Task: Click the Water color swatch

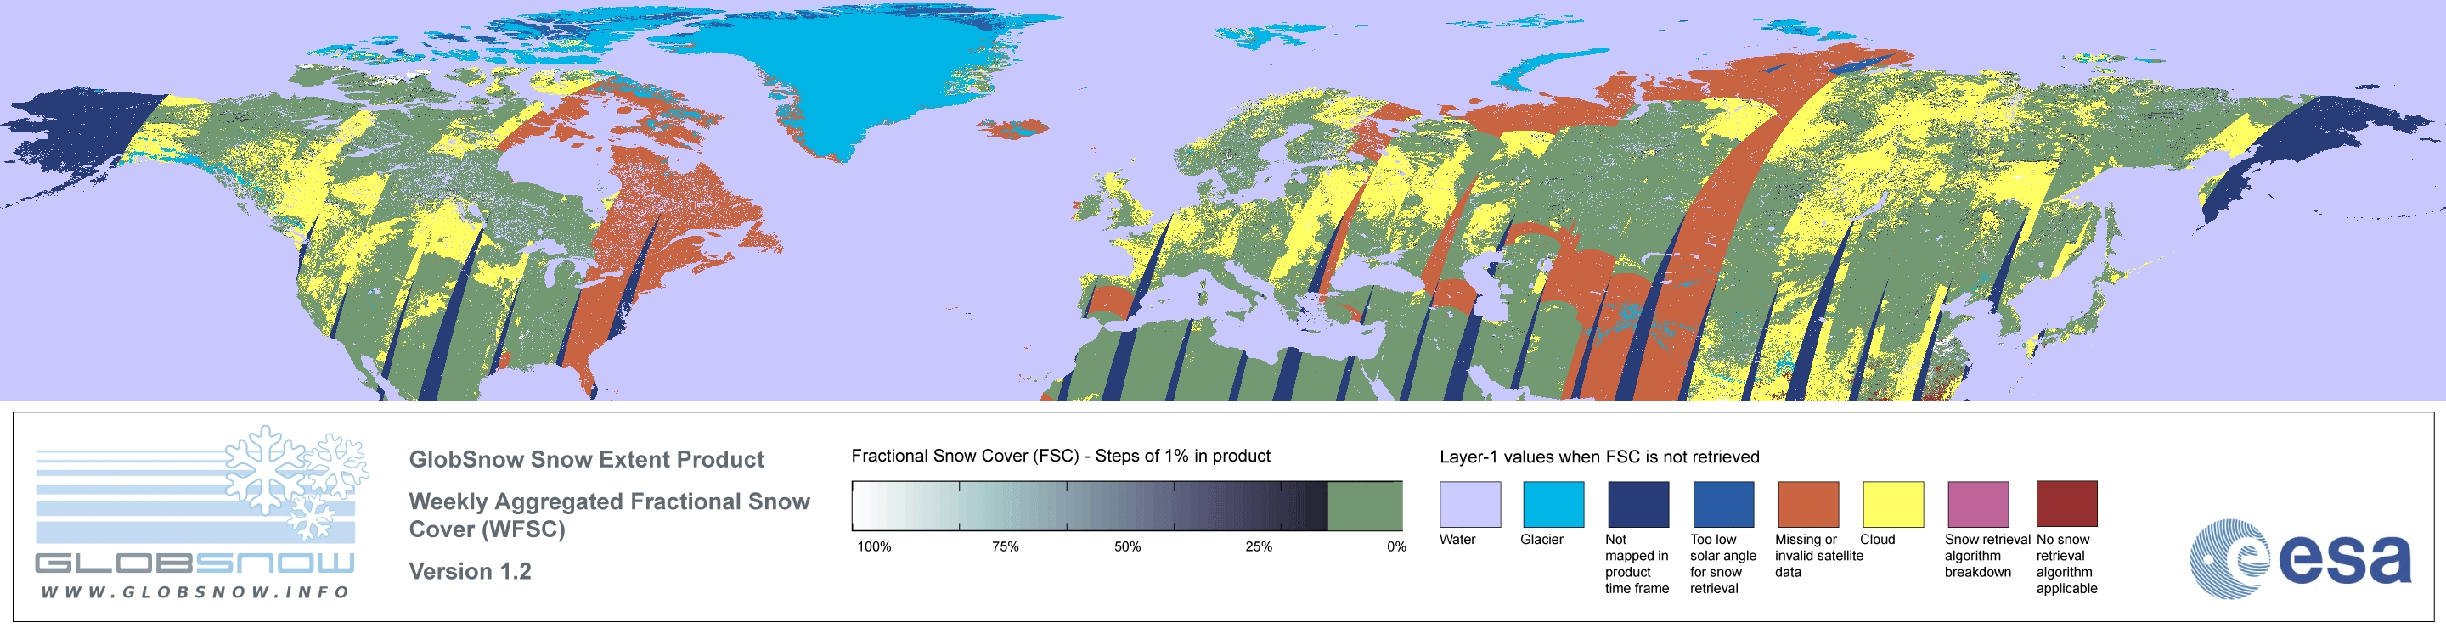Action: pos(1470,504)
